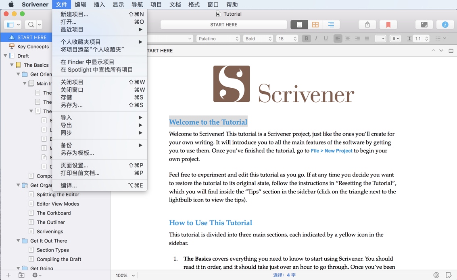
Task: Open the Inspector panel
Action: 444,25
